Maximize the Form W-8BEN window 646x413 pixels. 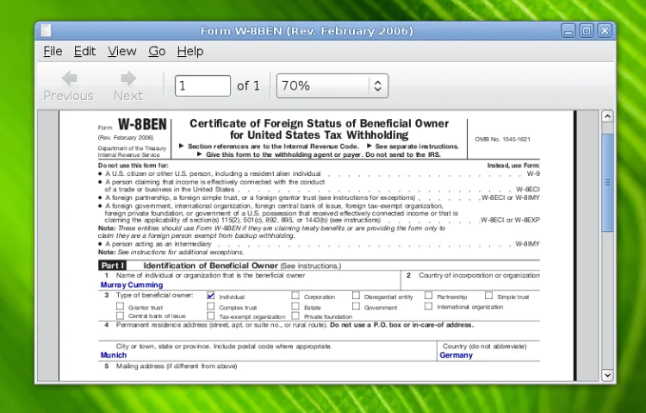(x=587, y=31)
